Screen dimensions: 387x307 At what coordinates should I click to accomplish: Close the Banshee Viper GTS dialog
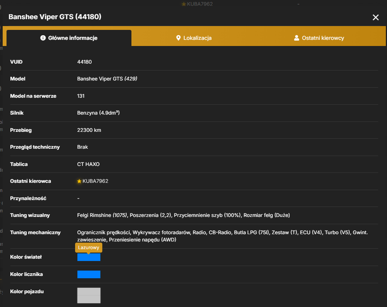376,17
